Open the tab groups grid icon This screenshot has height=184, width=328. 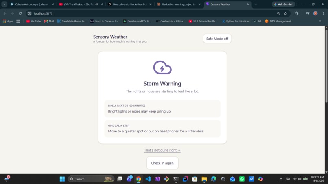coord(18,21)
